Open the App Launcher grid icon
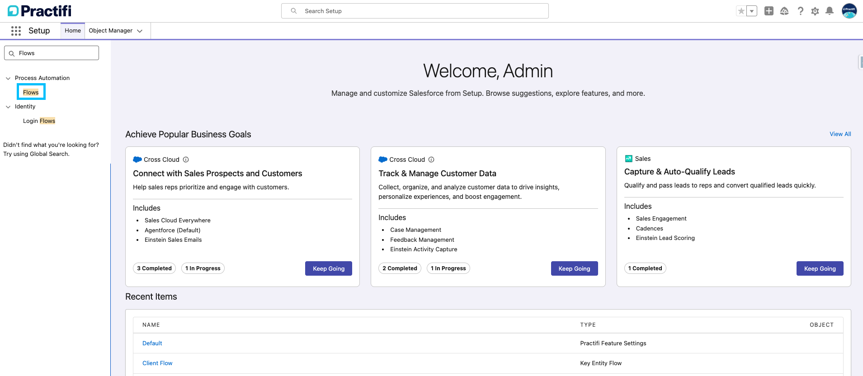Image resolution: width=863 pixels, height=376 pixels. (16, 31)
